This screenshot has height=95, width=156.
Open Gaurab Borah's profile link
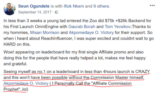pyautogui.click(x=82, y=26)
